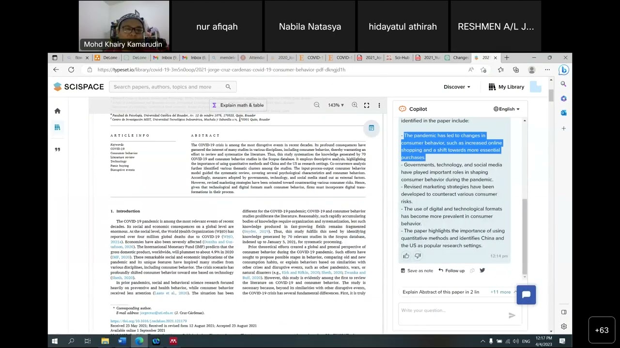Open the DOI link of the paper
The width and height of the screenshot is (620, 348).
point(148,321)
